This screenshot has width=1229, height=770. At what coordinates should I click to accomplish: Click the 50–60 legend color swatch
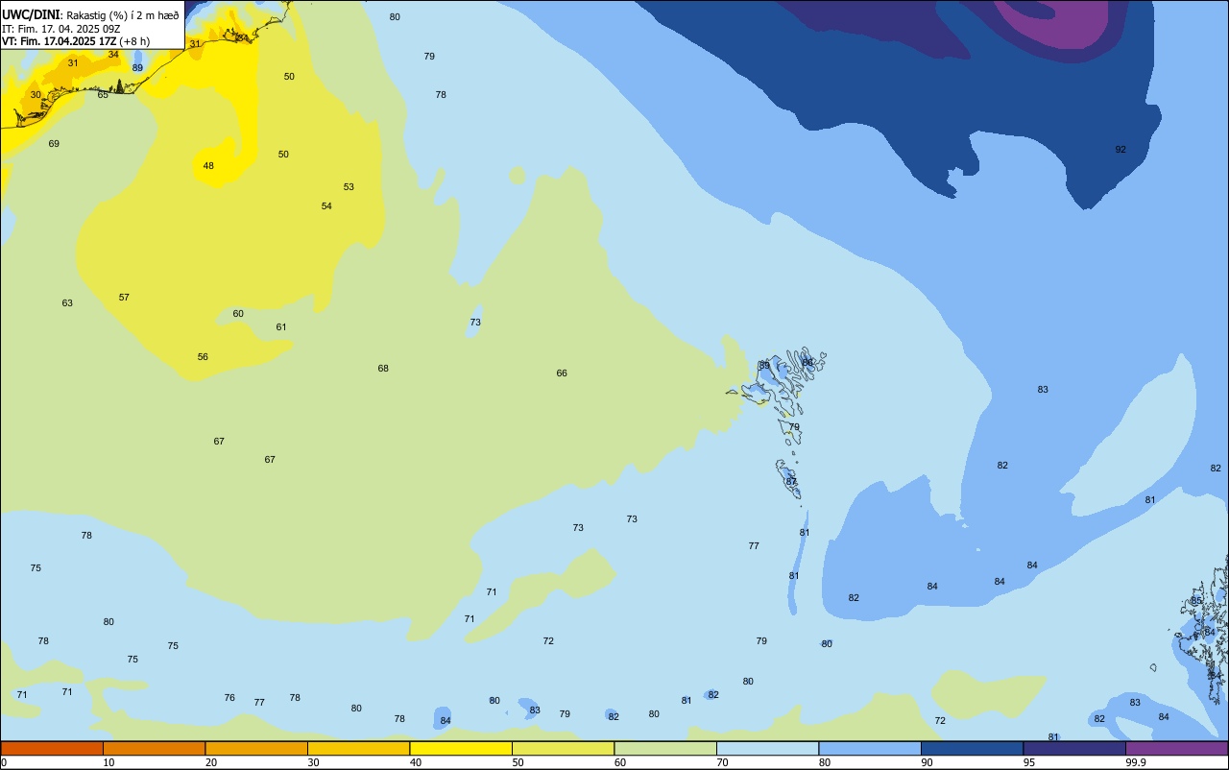point(563,748)
